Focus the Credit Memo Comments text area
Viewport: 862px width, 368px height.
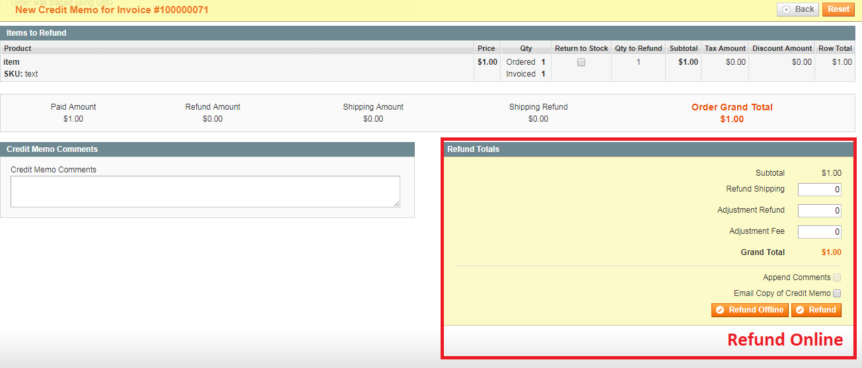pyautogui.click(x=205, y=192)
